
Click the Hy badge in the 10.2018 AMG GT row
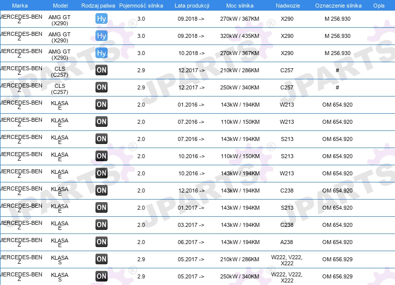(102, 53)
